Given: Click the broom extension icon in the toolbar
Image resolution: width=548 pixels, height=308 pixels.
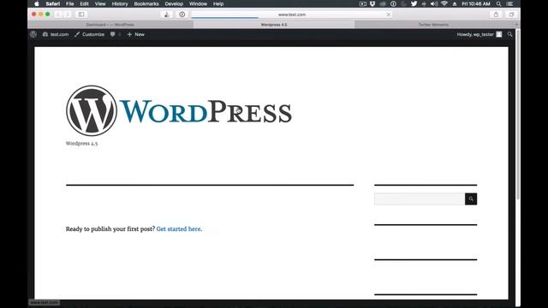Looking at the screenshot, I should pos(167,15).
